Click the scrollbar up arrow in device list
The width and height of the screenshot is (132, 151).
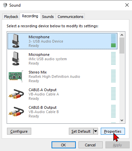pos(122,35)
